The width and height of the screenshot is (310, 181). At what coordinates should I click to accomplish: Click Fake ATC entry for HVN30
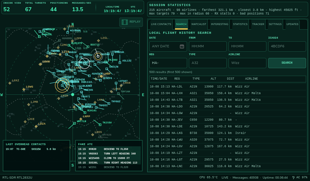pyautogui.click(x=109, y=149)
